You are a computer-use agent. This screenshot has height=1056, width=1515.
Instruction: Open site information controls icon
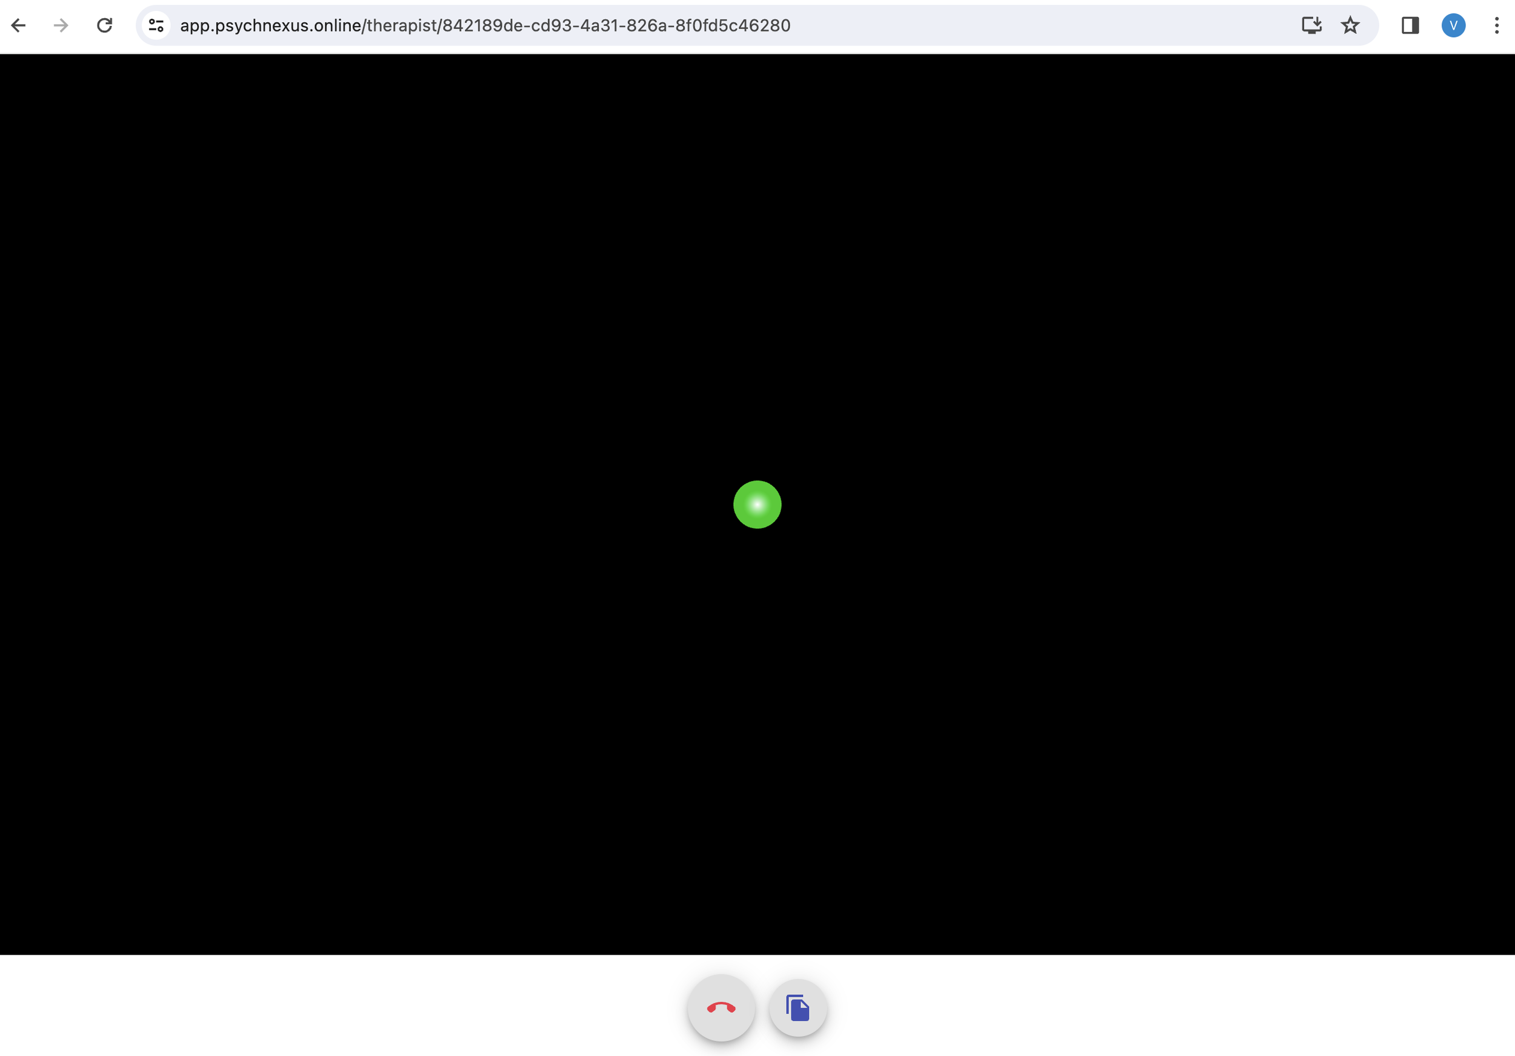pos(156,25)
